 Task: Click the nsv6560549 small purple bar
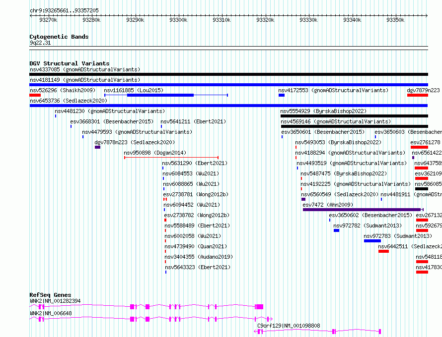[x=303, y=199]
